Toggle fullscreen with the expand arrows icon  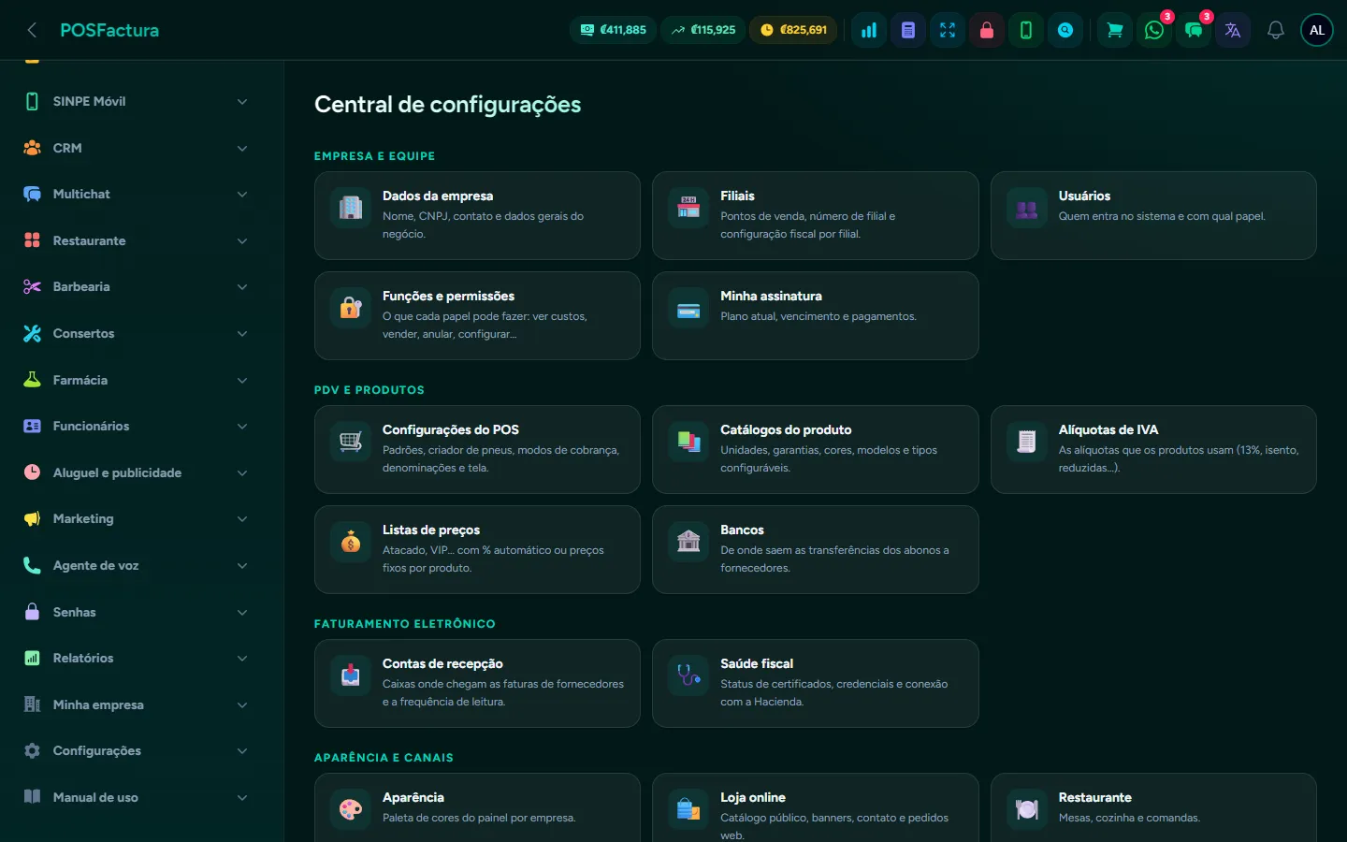point(948,30)
